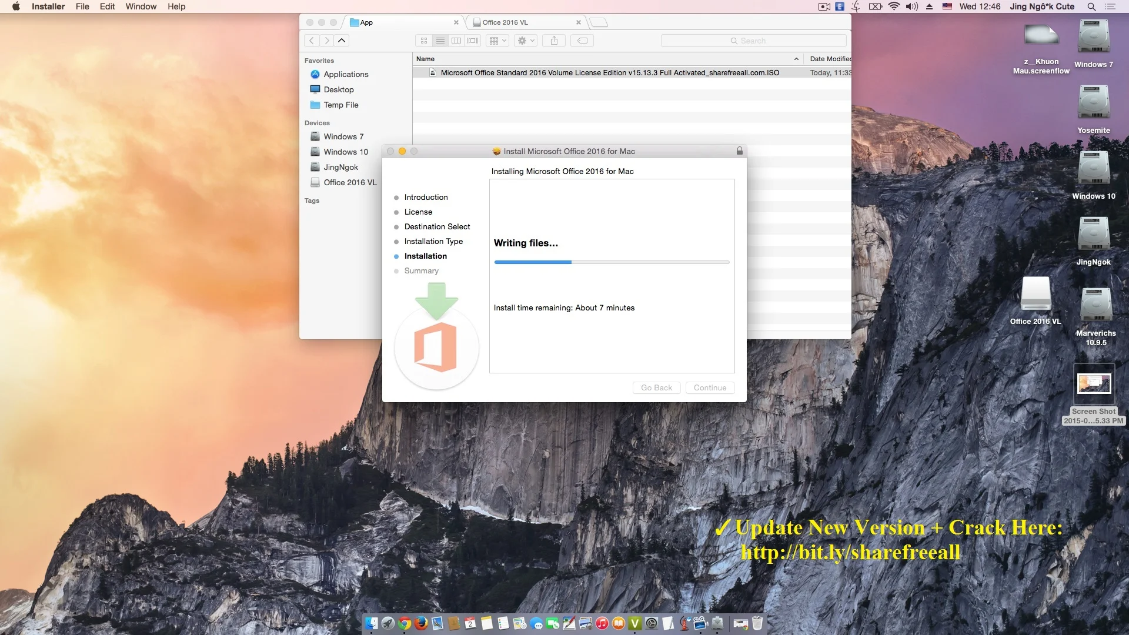Open TextEdit from the dock
The image size is (1129, 635).
667,623
